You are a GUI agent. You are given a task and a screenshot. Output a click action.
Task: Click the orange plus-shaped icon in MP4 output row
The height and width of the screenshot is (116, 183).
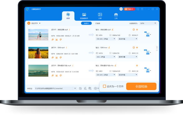137,30
